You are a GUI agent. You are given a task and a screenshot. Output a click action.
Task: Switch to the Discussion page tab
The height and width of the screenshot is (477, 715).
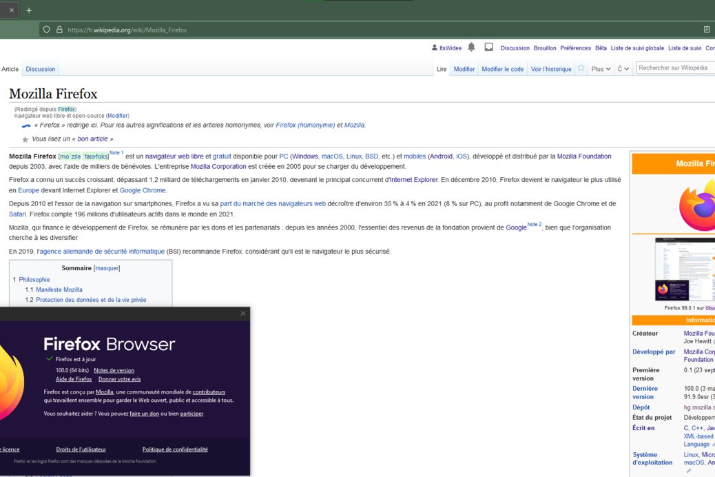coord(40,69)
